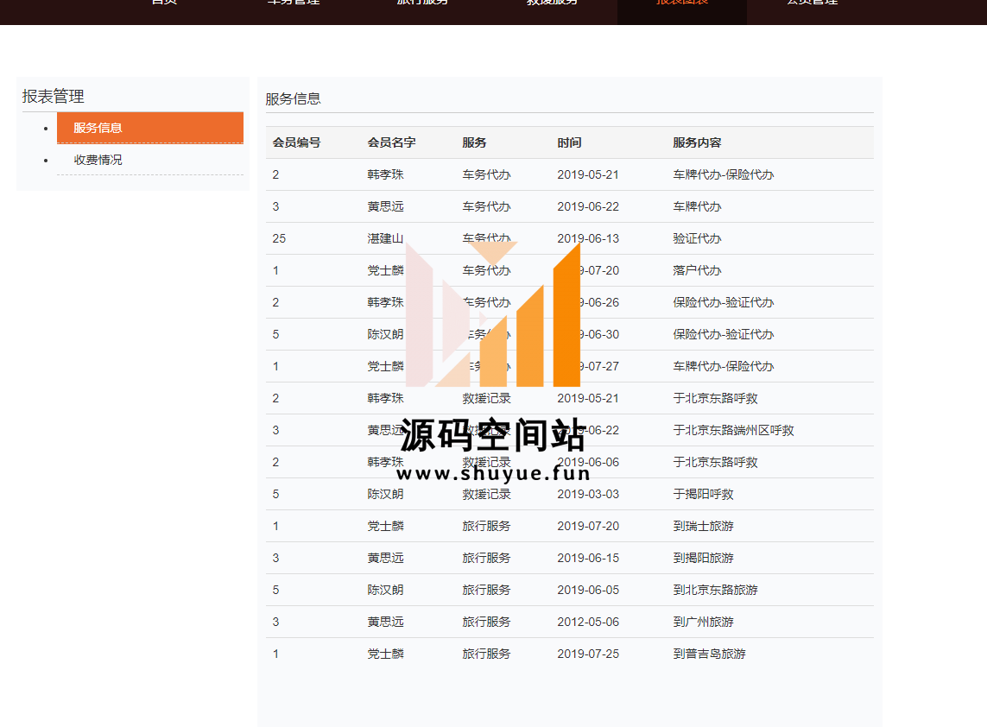
Task: Click 车牌代办-保险代办 in the 2019-07-27 row
Action: point(724,366)
